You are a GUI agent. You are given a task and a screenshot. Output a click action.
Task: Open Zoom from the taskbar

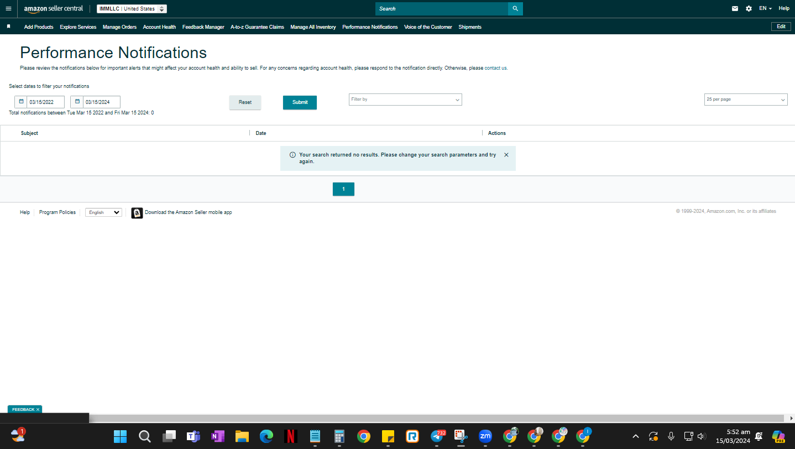click(x=485, y=436)
